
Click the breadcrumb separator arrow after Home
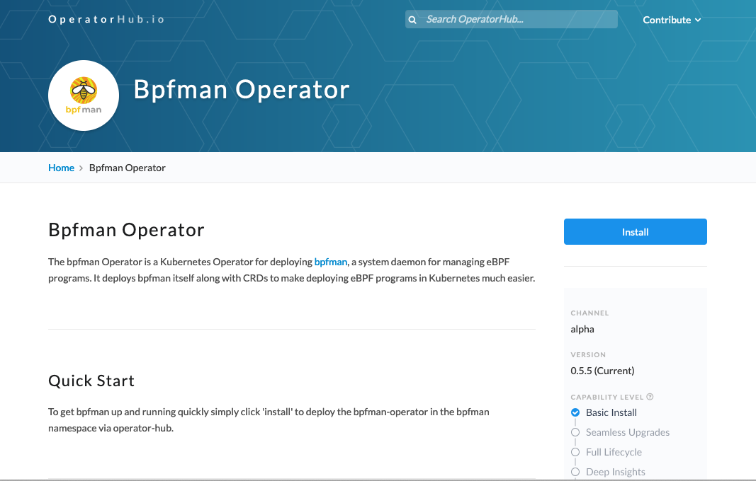(80, 168)
